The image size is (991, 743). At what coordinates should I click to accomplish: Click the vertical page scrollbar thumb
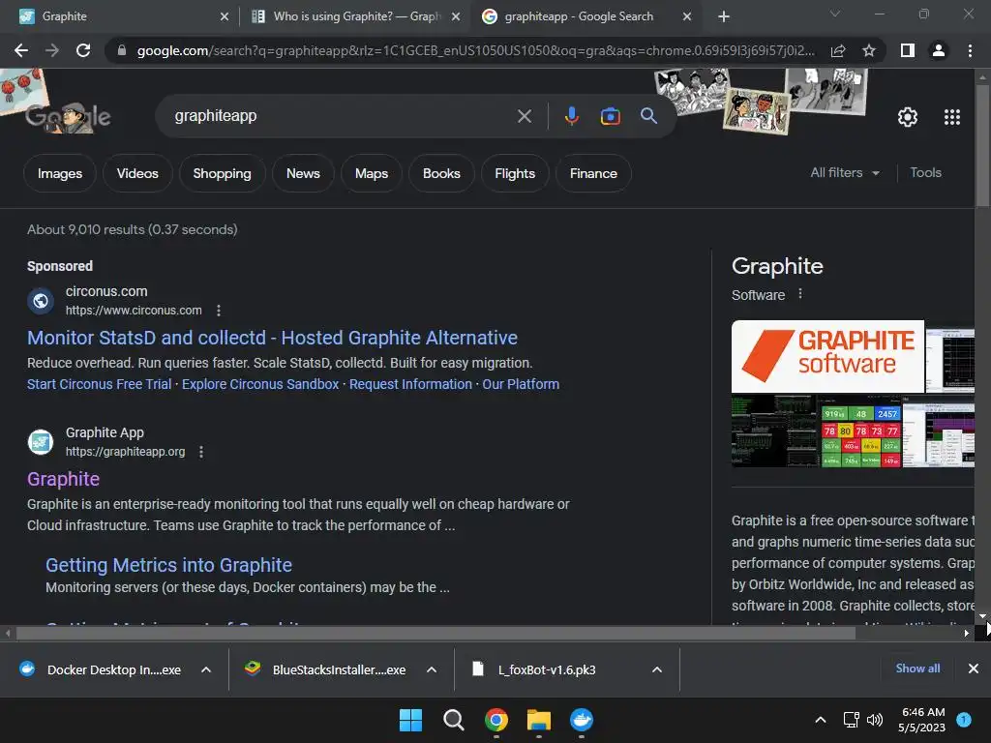pyautogui.click(x=982, y=145)
